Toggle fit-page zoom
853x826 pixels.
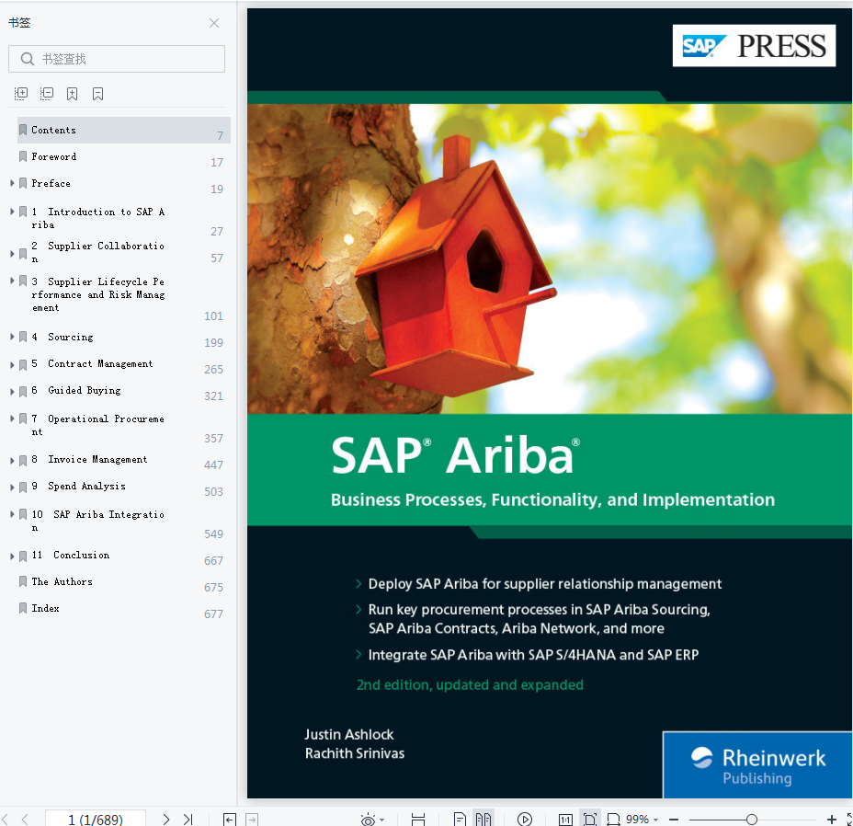pos(590,819)
